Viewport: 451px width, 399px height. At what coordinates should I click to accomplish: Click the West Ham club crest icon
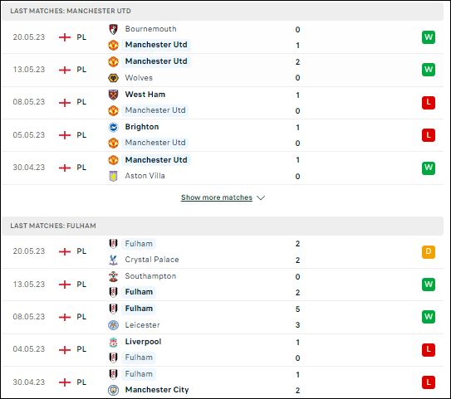pos(113,95)
